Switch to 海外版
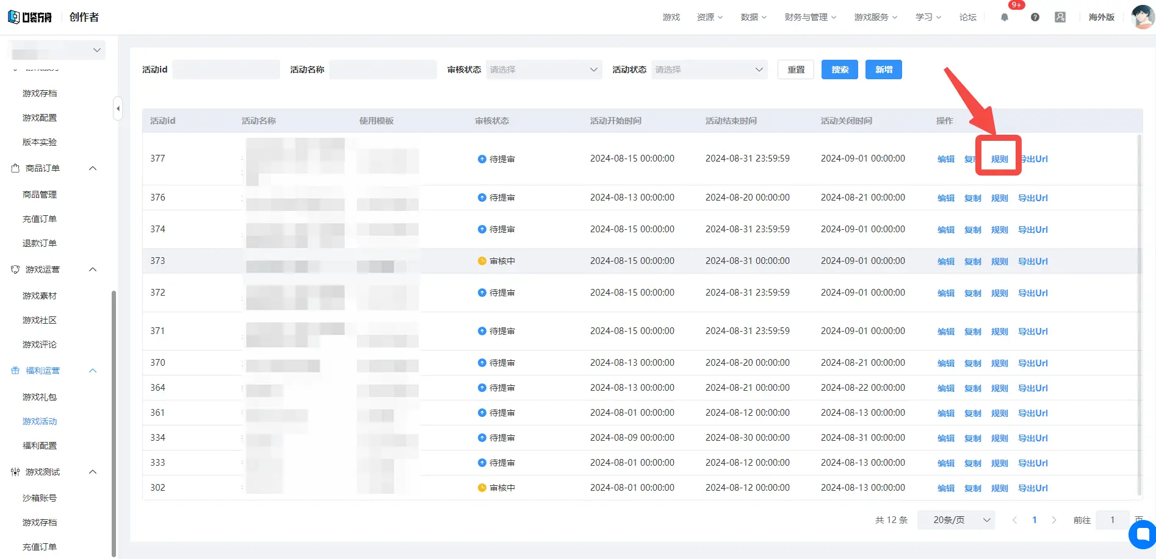The width and height of the screenshot is (1156, 559). click(1102, 17)
